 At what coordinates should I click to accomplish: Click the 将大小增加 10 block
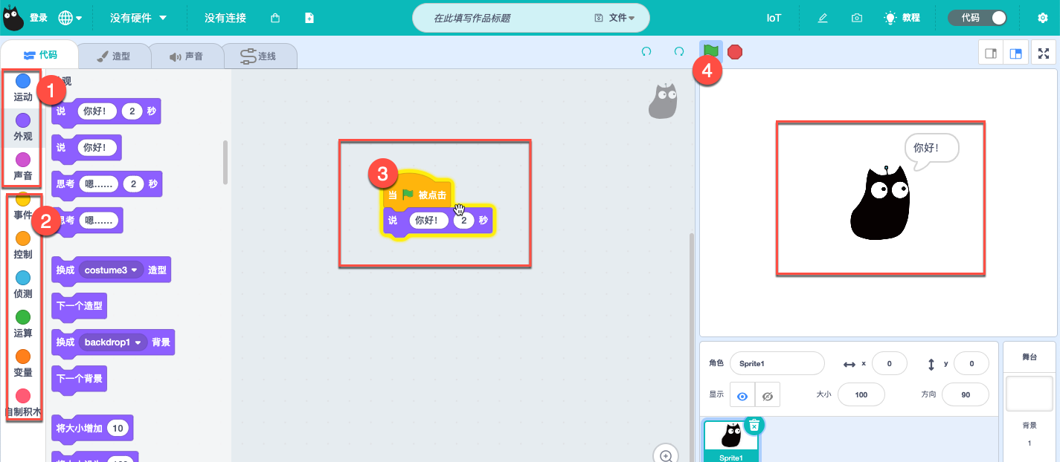(x=91, y=429)
